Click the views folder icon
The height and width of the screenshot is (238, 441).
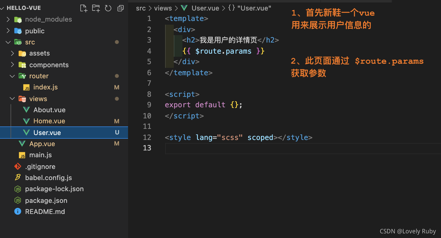point(22,99)
